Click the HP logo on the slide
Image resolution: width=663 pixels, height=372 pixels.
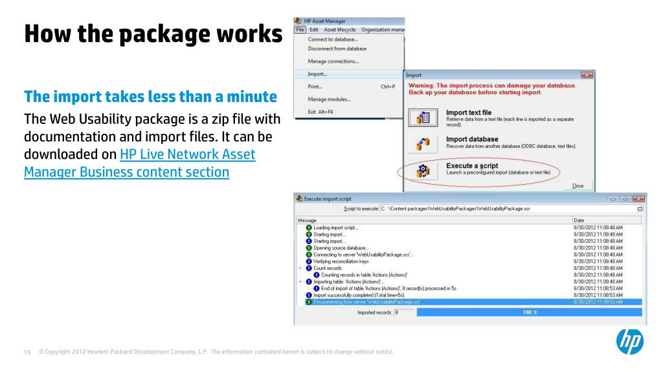tap(629, 341)
